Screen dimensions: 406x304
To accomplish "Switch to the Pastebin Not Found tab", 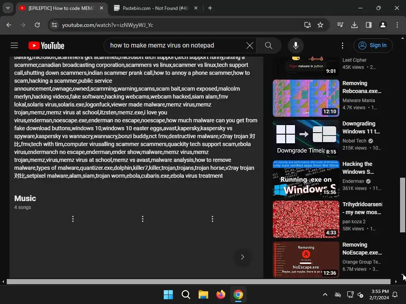I will (x=155, y=8).
